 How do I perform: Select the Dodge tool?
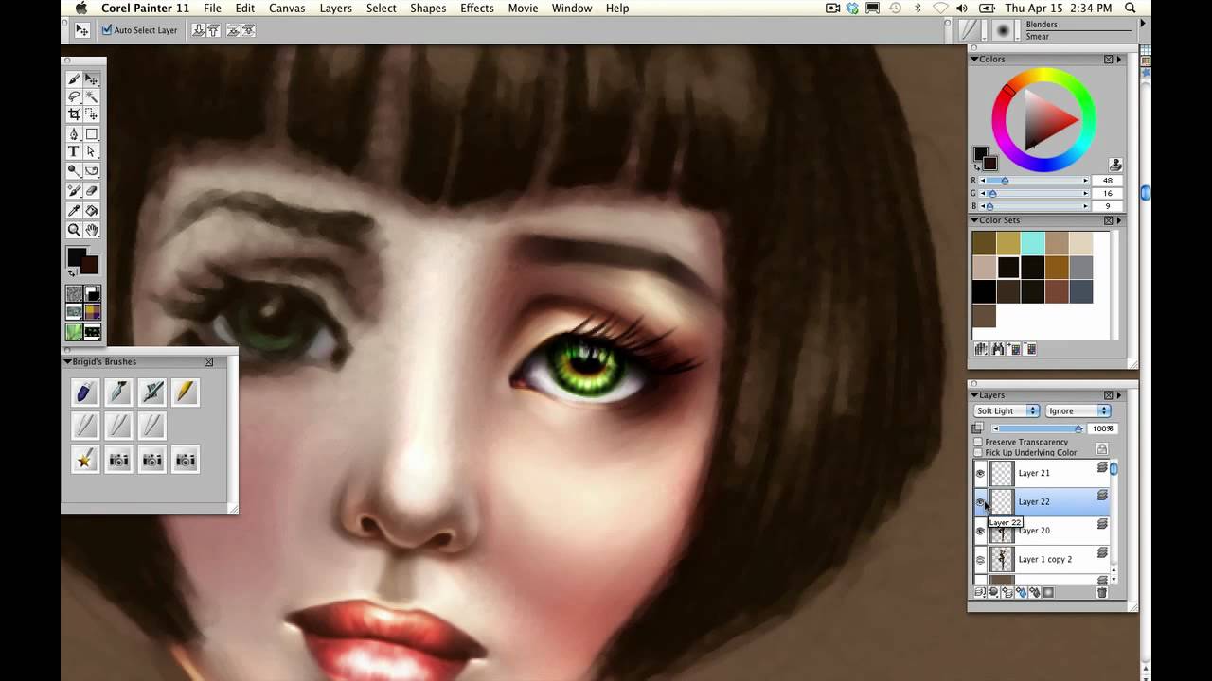coord(74,171)
